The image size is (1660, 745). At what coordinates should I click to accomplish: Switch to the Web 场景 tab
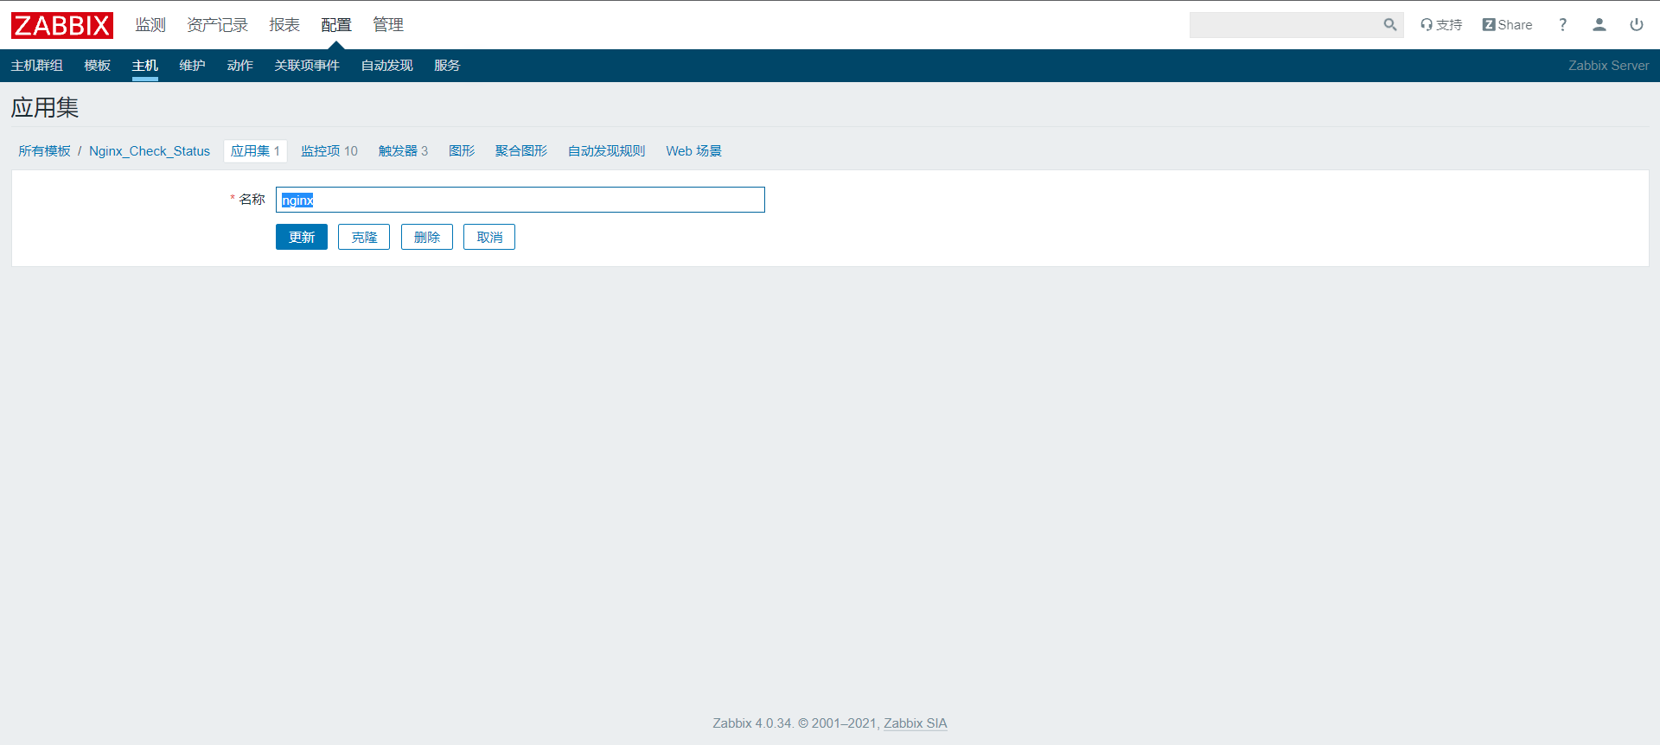click(693, 151)
